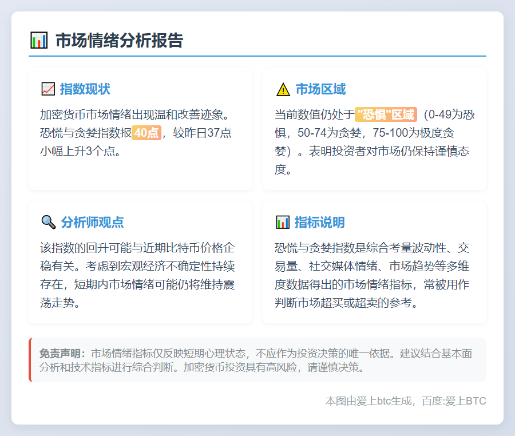The height and width of the screenshot is (436, 515).
Task: Click the trend chart icon next to 指数现状
Action: [x=48, y=89]
